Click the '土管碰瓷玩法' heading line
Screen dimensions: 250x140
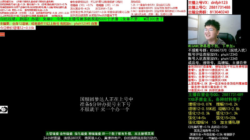tap(27, 2)
